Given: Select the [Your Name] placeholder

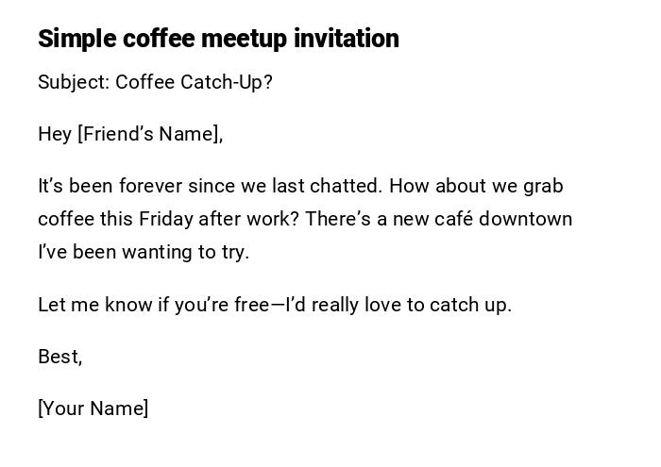Looking at the screenshot, I should pos(93,409).
